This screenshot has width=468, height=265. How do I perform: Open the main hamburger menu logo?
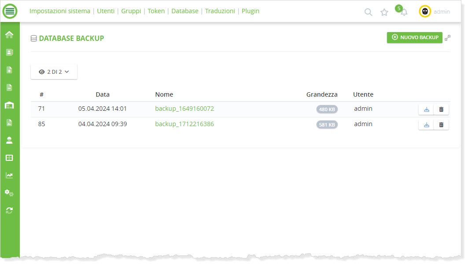pyautogui.click(x=10, y=11)
